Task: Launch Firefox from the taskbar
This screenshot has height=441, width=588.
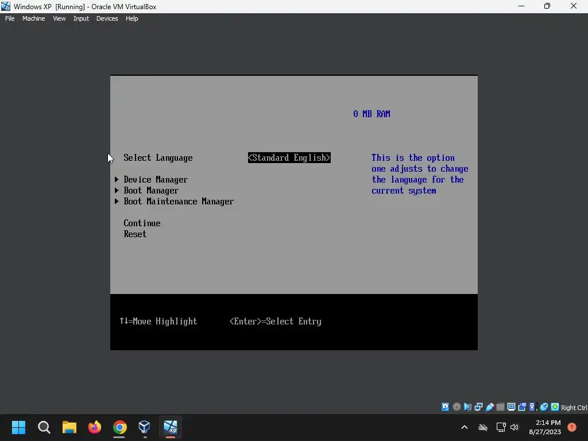Action: pyautogui.click(x=95, y=427)
